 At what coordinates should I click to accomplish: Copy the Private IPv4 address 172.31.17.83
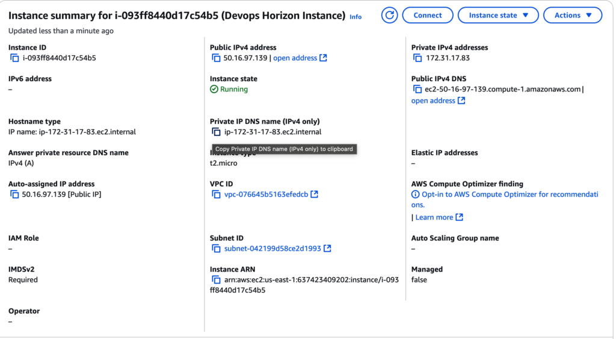point(417,58)
